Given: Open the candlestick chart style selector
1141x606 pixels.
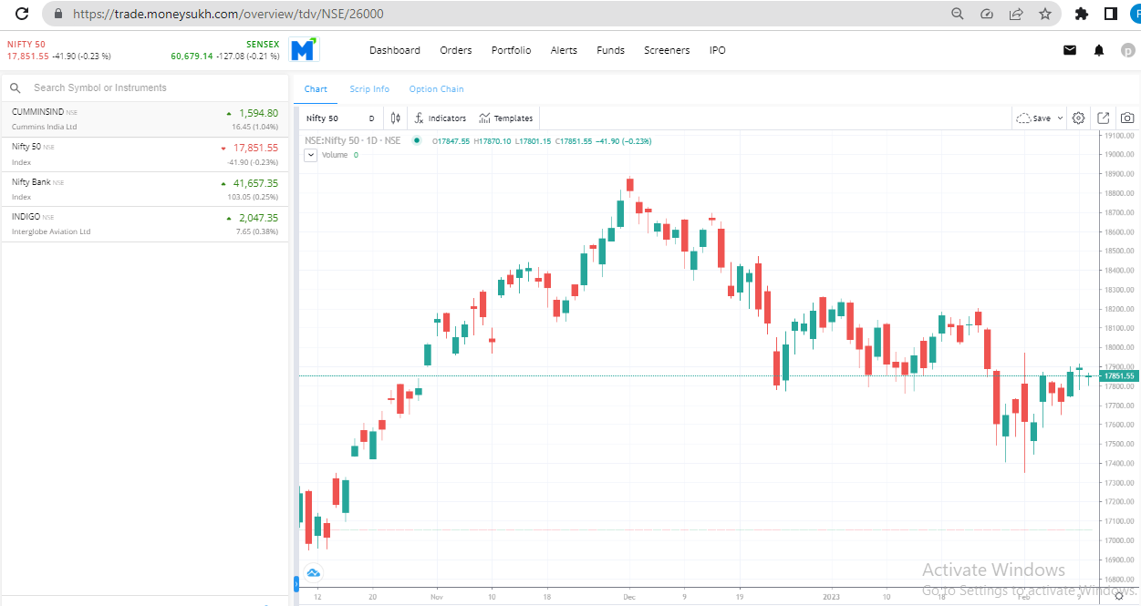Looking at the screenshot, I should point(396,118).
